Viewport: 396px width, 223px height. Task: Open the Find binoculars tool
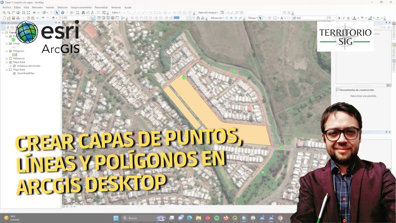coord(83,13)
